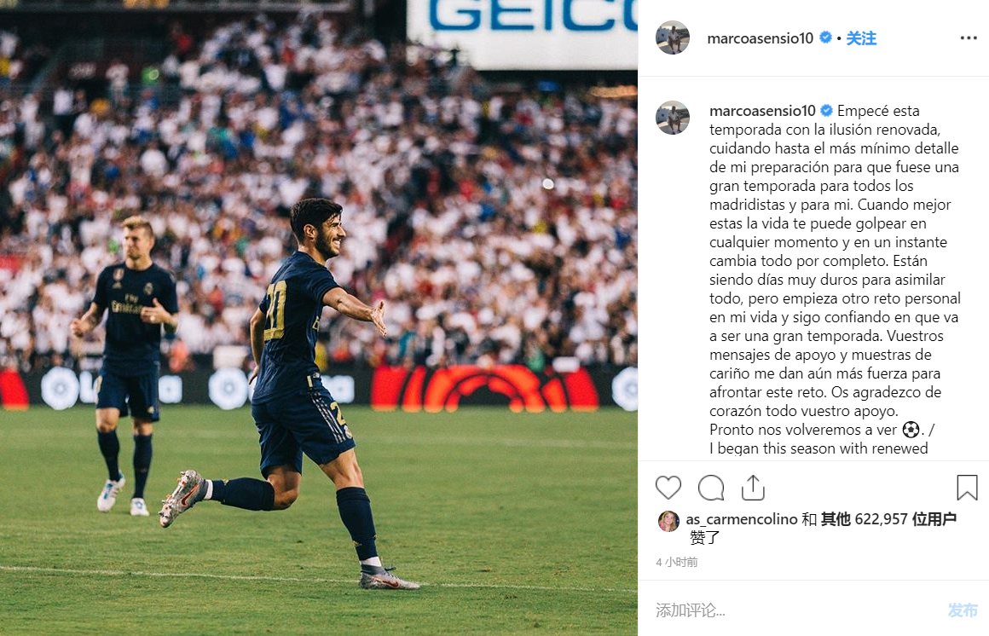The image size is (989, 636).
Task: Click the 4 小时前 timestamp
Action: [677, 562]
